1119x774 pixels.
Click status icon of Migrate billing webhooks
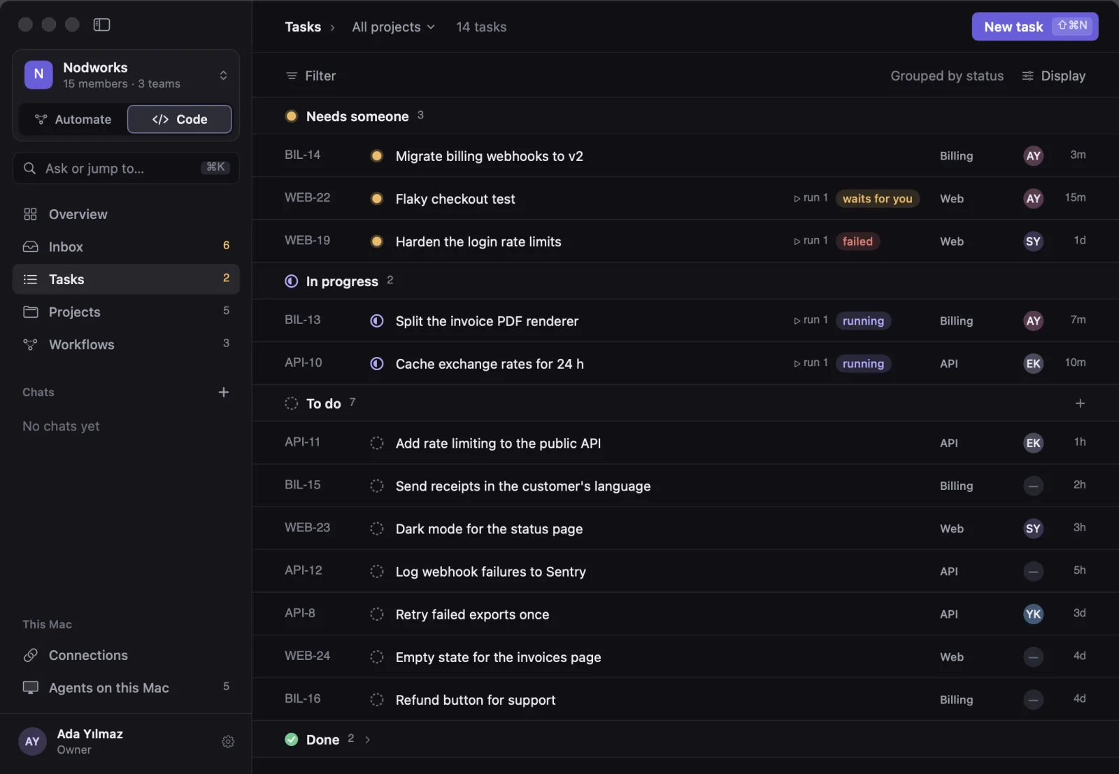(376, 155)
